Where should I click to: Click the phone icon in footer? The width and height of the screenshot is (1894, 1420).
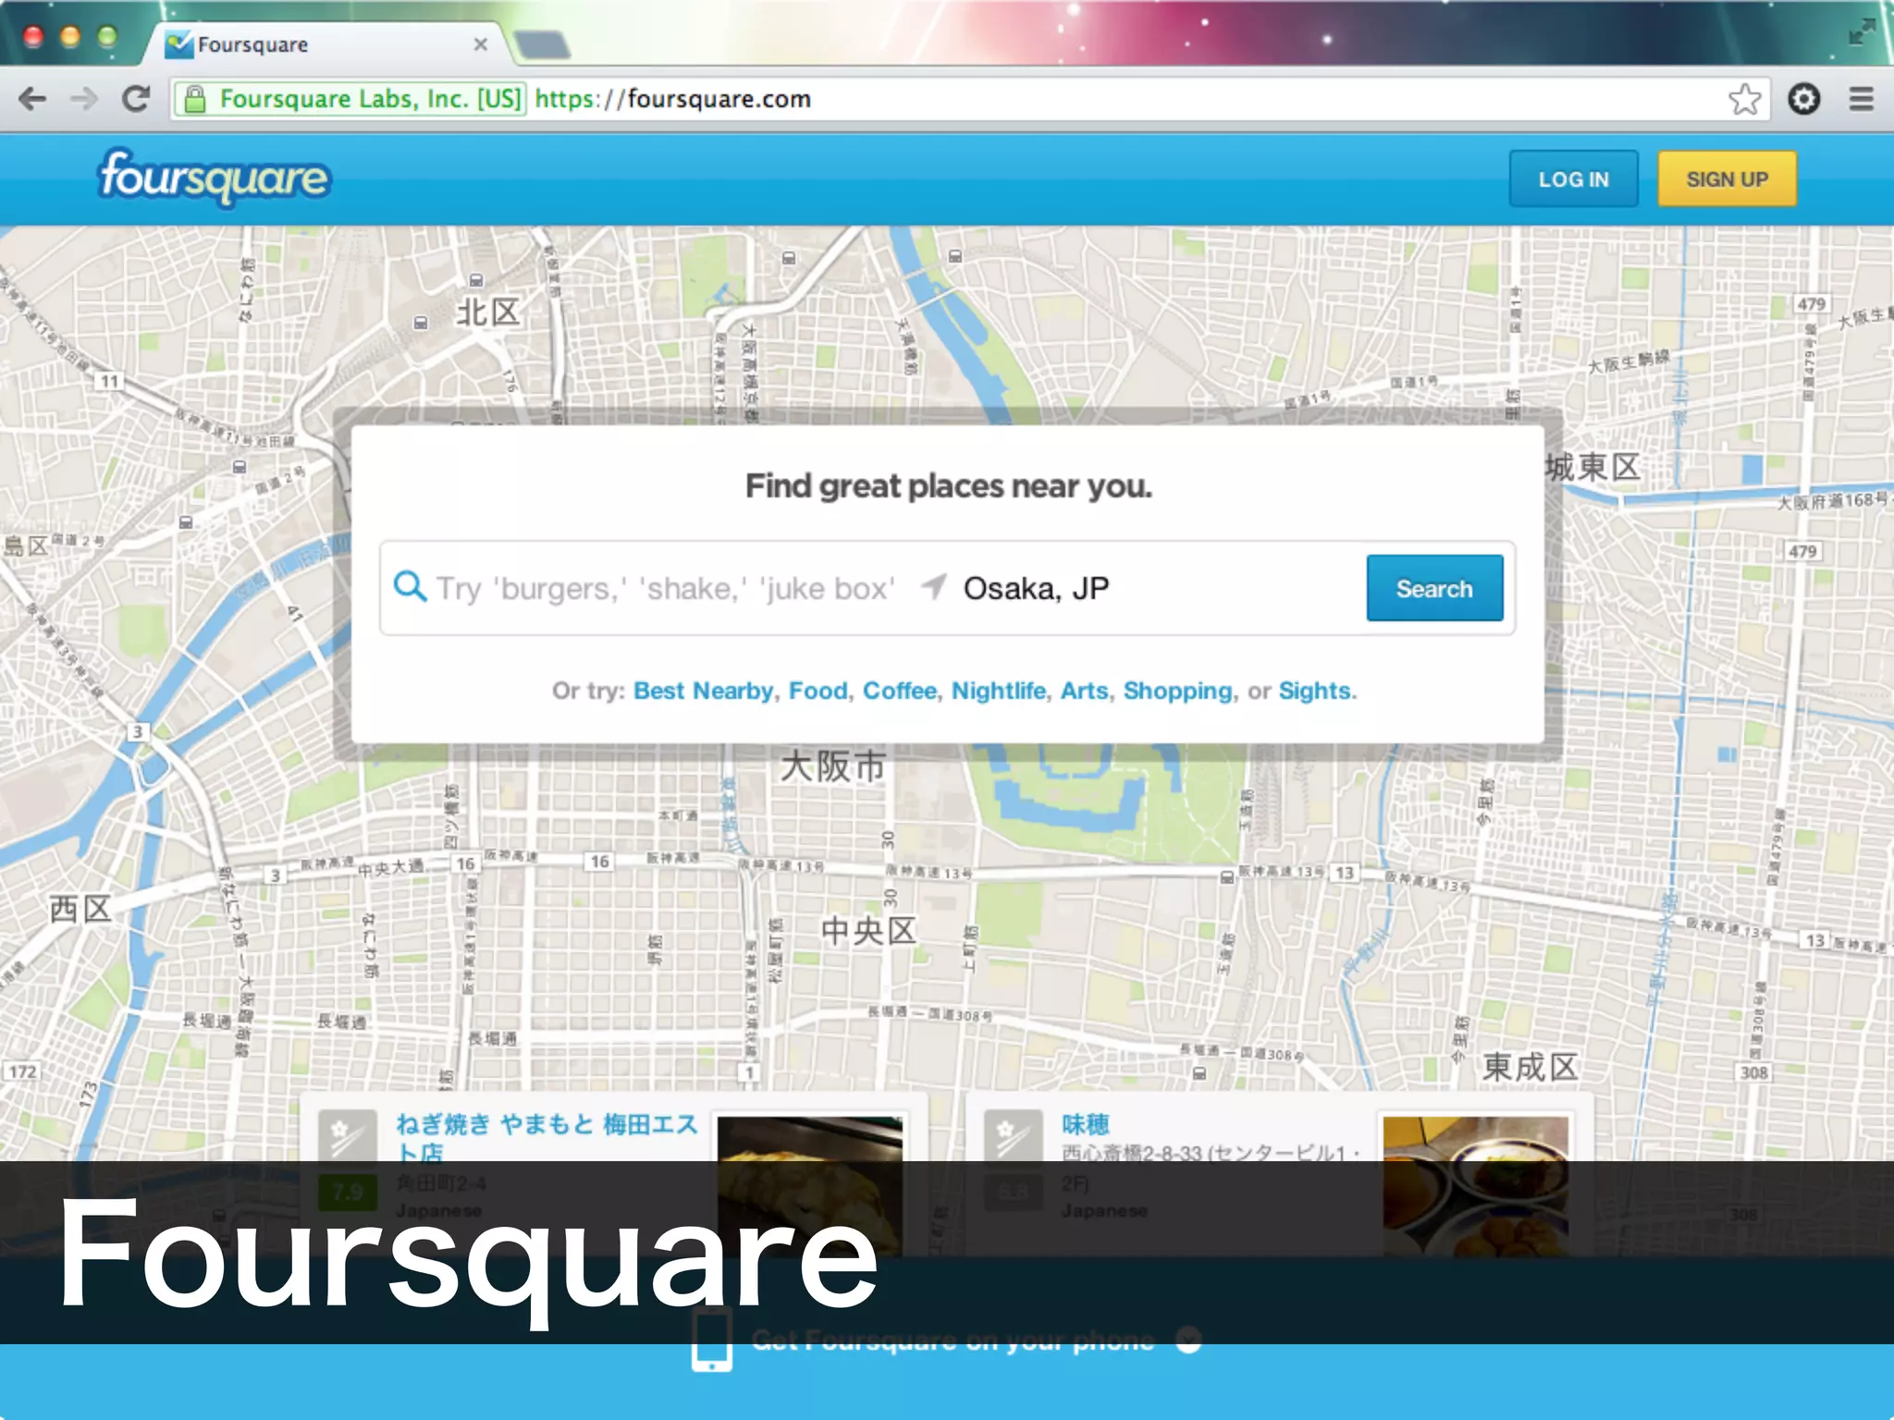[712, 1340]
